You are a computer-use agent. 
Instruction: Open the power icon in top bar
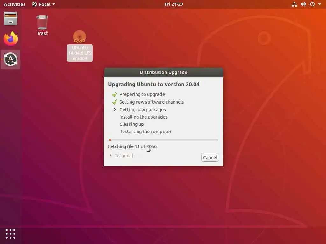tap(312, 4)
